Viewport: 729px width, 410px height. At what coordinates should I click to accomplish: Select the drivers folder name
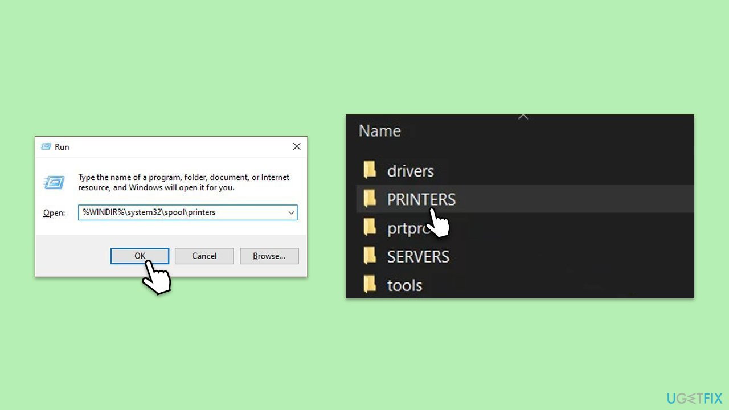coord(410,171)
